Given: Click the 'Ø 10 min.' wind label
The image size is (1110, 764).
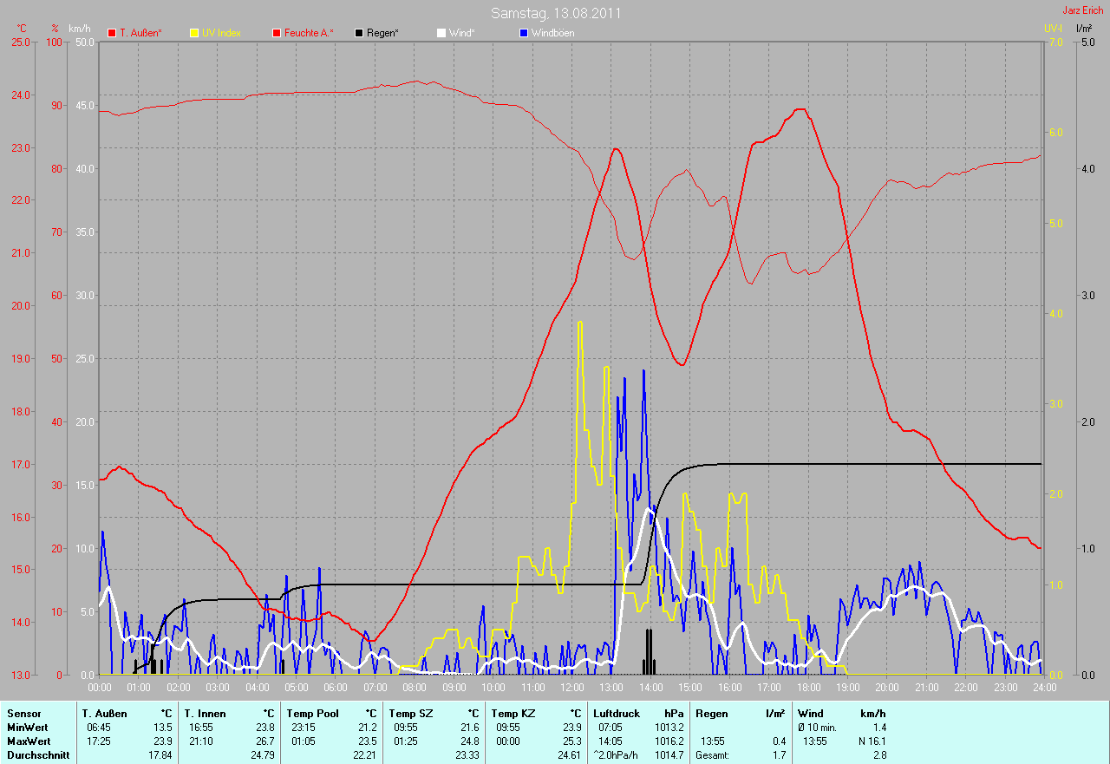Looking at the screenshot, I should coord(817,728).
